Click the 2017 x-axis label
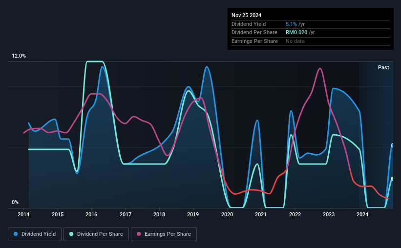Viewport: 401px width, 248px height. 126,214
